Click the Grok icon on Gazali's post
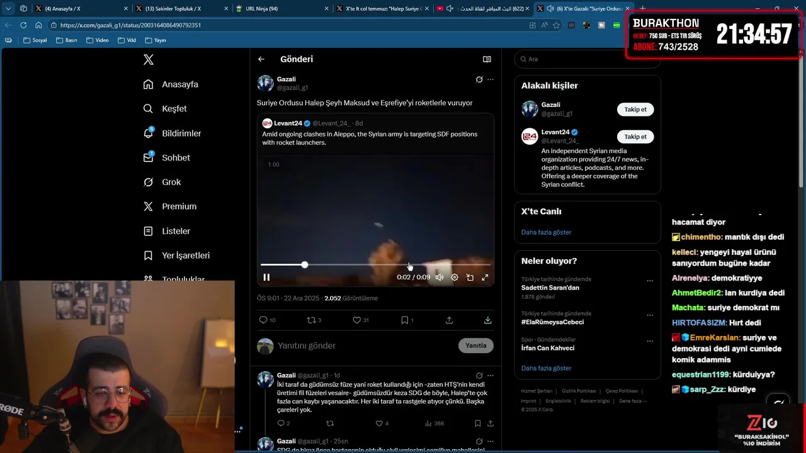Image resolution: width=806 pixels, height=453 pixels. pos(479,79)
